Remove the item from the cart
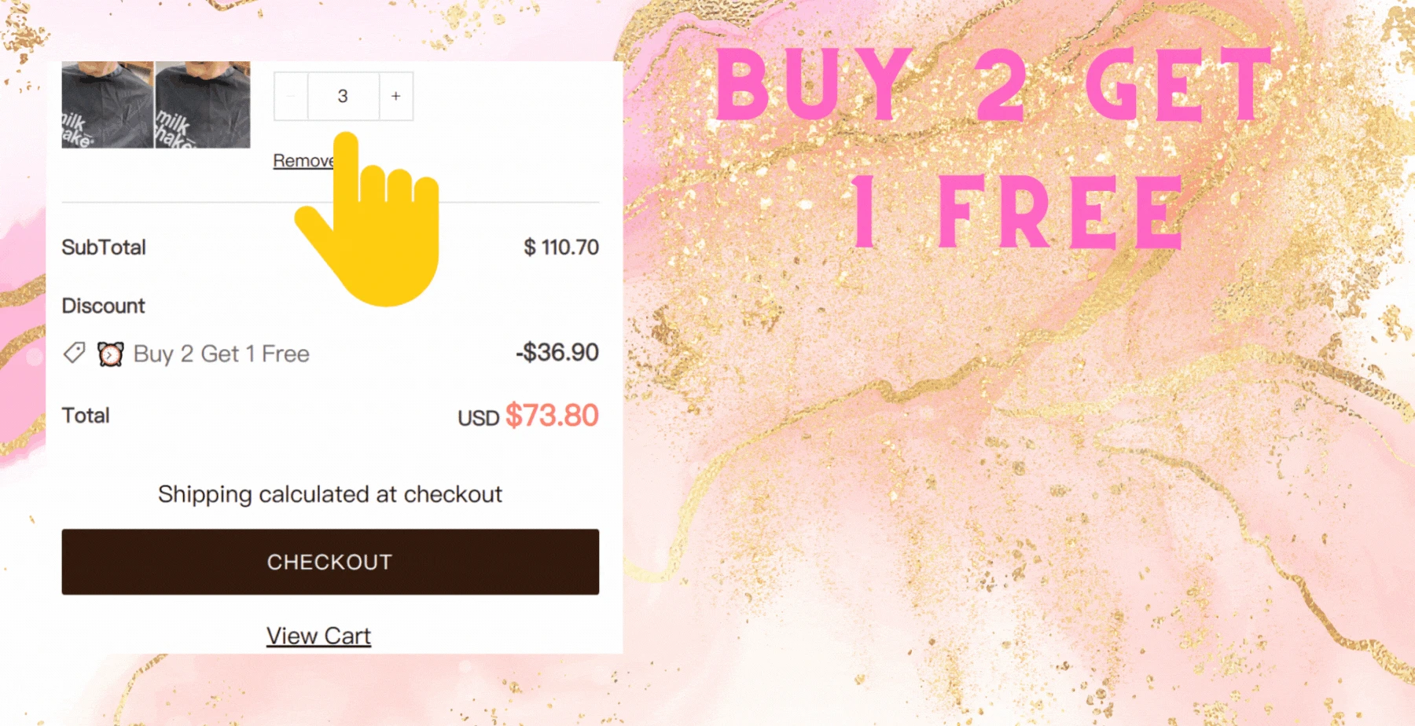Viewport: 1415px width, 726px height. 303,161
